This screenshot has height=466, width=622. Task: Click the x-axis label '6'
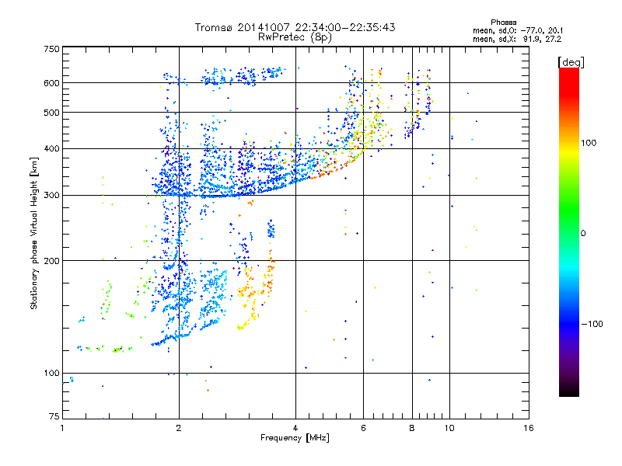pyautogui.click(x=363, y=428)
